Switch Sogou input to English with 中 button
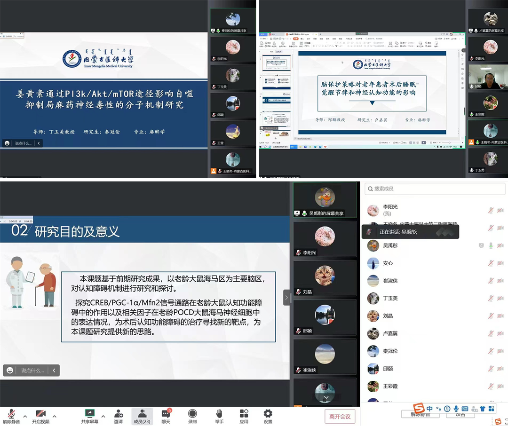Image resolution: width=508 pixels, height=426 pixels. point(429,408)
